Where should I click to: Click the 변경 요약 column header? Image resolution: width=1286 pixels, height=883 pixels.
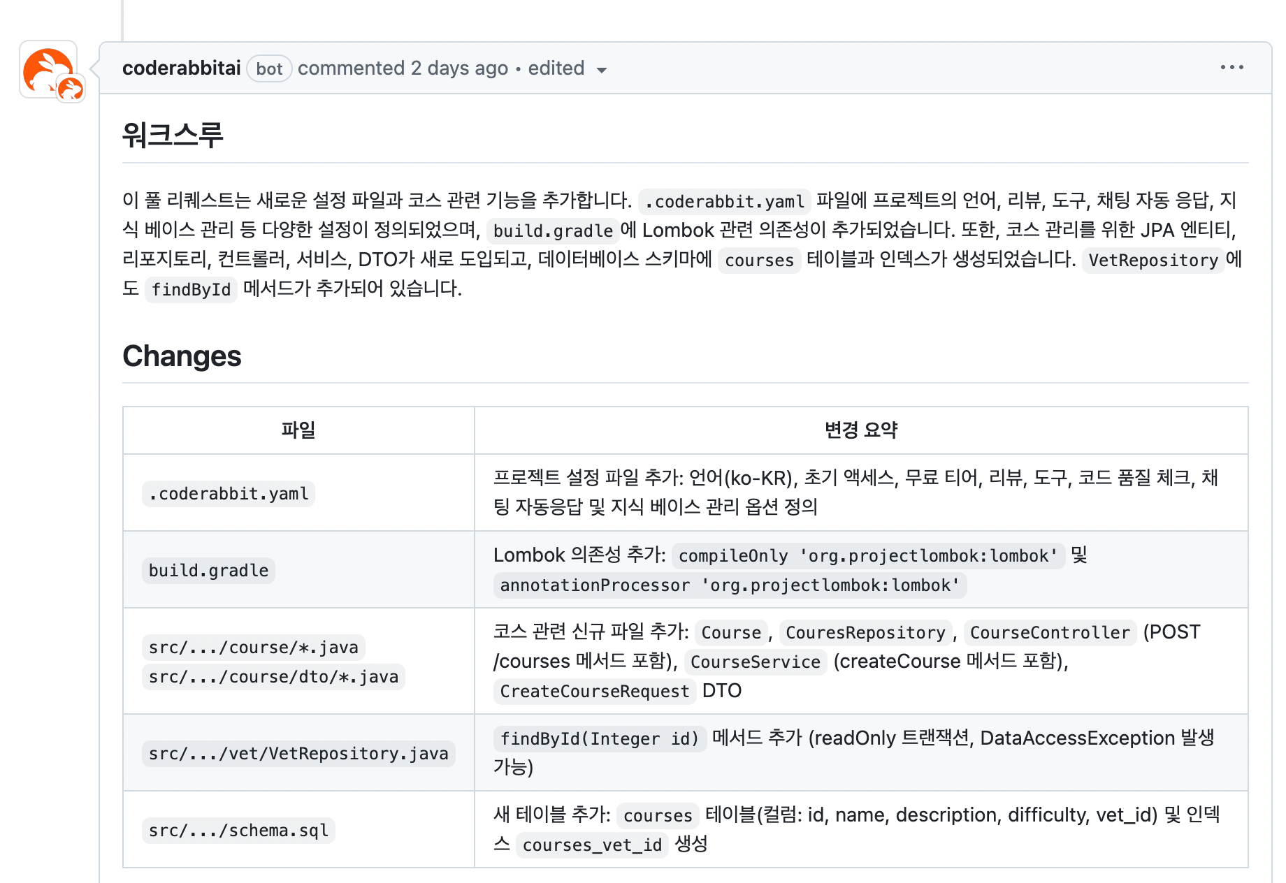coord(860,430)
